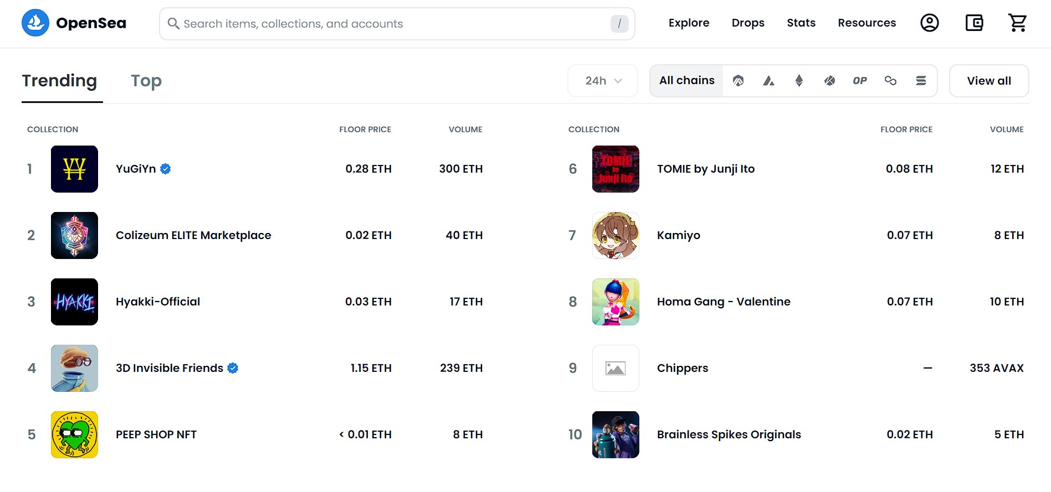Screen dimensions: 1051x492
Task: Click TOMIE floor price 0.08 ETH
Action: coord(909,169)
